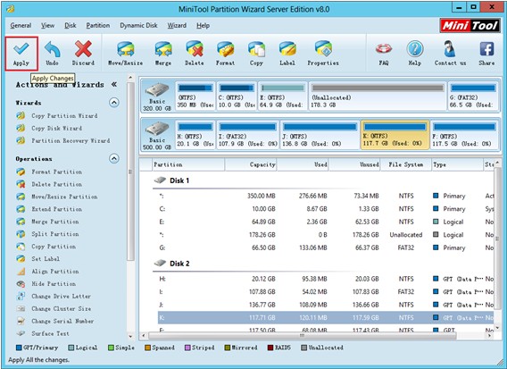This screenshot has height=369, width=507.
Task: Select the Move/Resize toolbar icon
Action: click(126, 49)
